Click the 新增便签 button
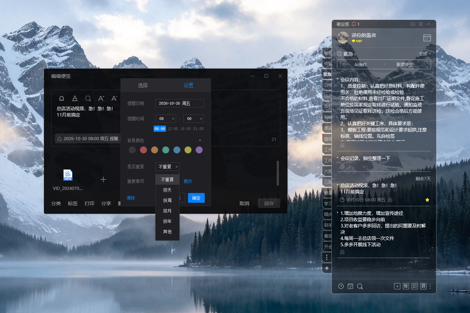This screenshot has width=470, height=313. pos(405,64)
